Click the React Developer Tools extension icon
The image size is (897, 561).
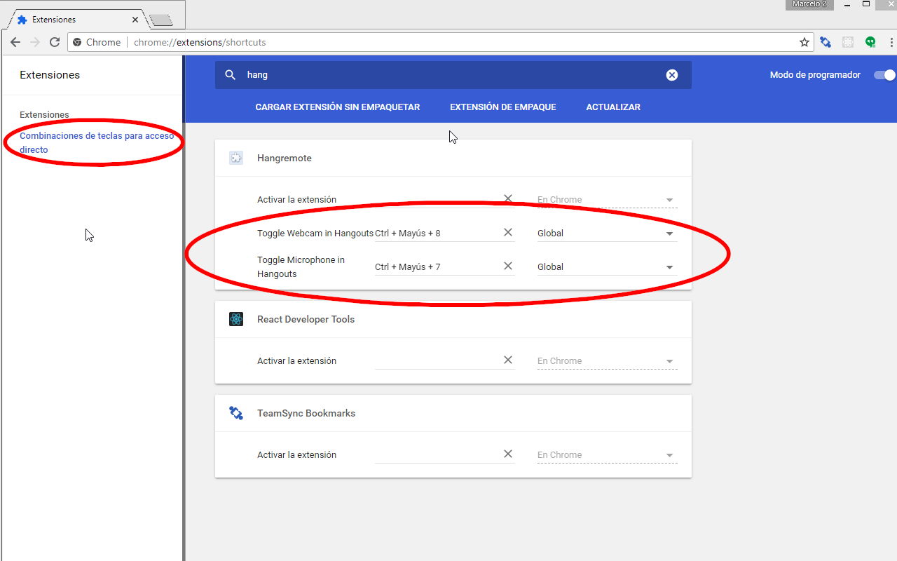(235, 318)
